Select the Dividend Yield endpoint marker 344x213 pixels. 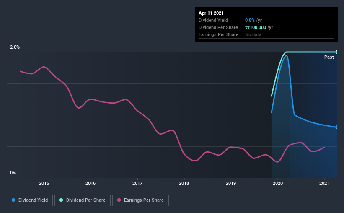337,127
